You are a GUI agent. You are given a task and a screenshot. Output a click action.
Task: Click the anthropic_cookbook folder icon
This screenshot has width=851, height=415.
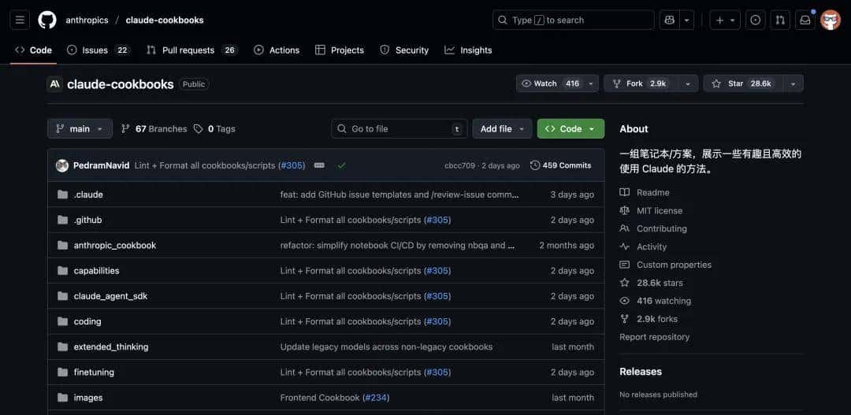[x=62, y=245]
